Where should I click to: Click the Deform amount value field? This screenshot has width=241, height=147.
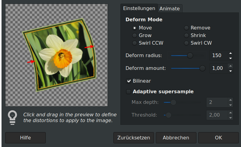coord(218,68)
